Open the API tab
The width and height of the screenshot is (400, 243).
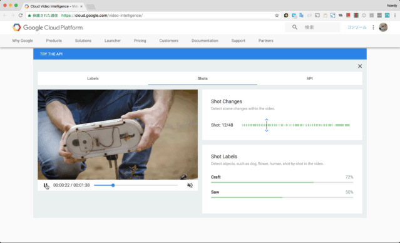pos(309,78)
